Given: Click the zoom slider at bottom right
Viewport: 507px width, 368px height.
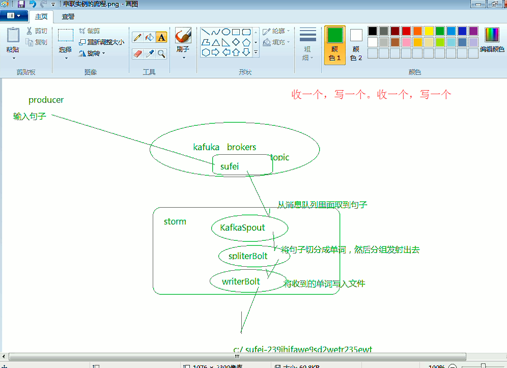Looking at the screenshot, I should (x=483, y=366).
